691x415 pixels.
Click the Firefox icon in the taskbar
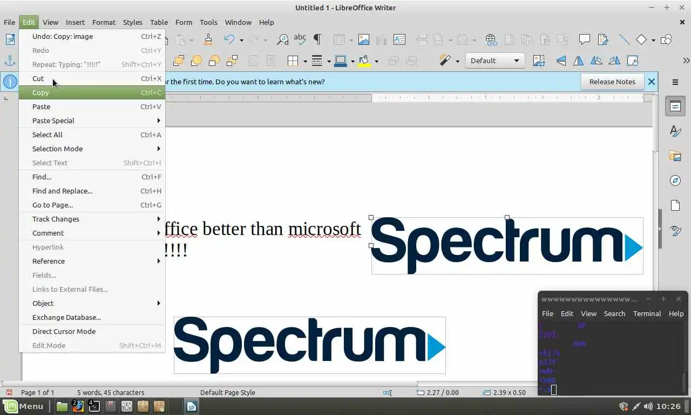78,406
